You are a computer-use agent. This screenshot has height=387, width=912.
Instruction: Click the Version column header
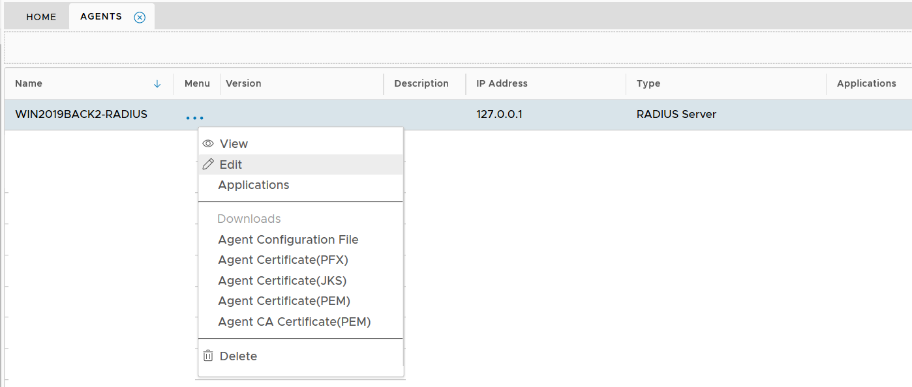pos(243,83)
